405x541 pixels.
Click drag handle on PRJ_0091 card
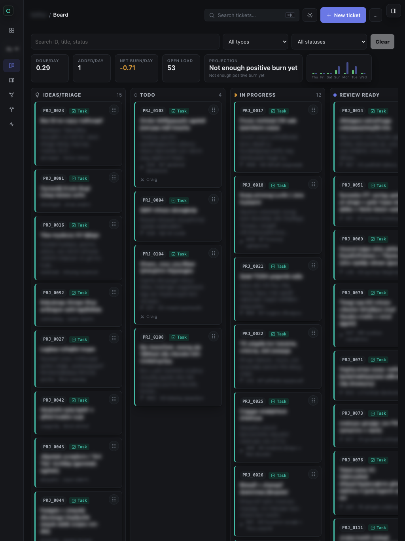[114, 177]
